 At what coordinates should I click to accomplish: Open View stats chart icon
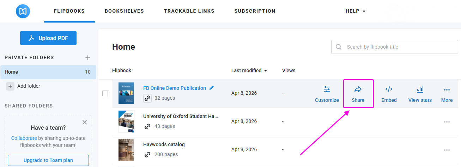point(420,89)
